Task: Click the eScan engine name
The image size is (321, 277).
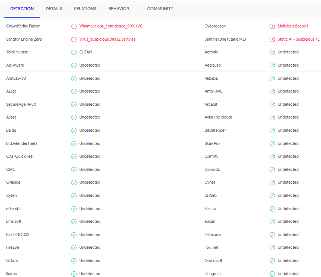Action: 210,221
